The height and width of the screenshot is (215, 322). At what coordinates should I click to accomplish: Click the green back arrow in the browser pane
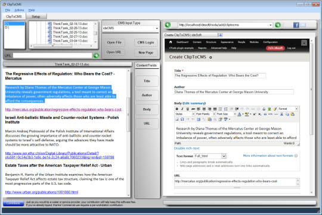[x=168, y=25]
